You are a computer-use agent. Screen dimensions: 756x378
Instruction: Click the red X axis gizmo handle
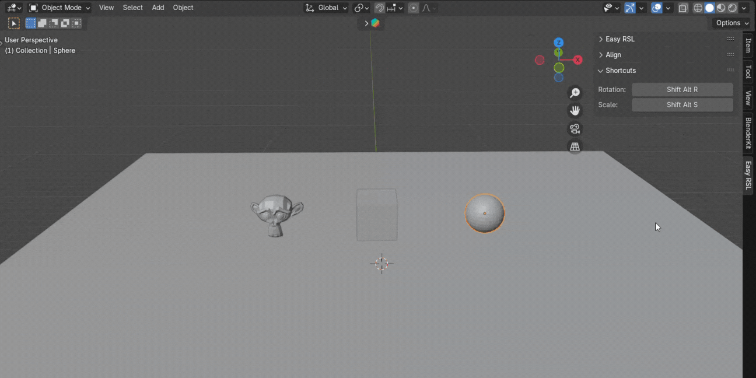pos(578,60)
